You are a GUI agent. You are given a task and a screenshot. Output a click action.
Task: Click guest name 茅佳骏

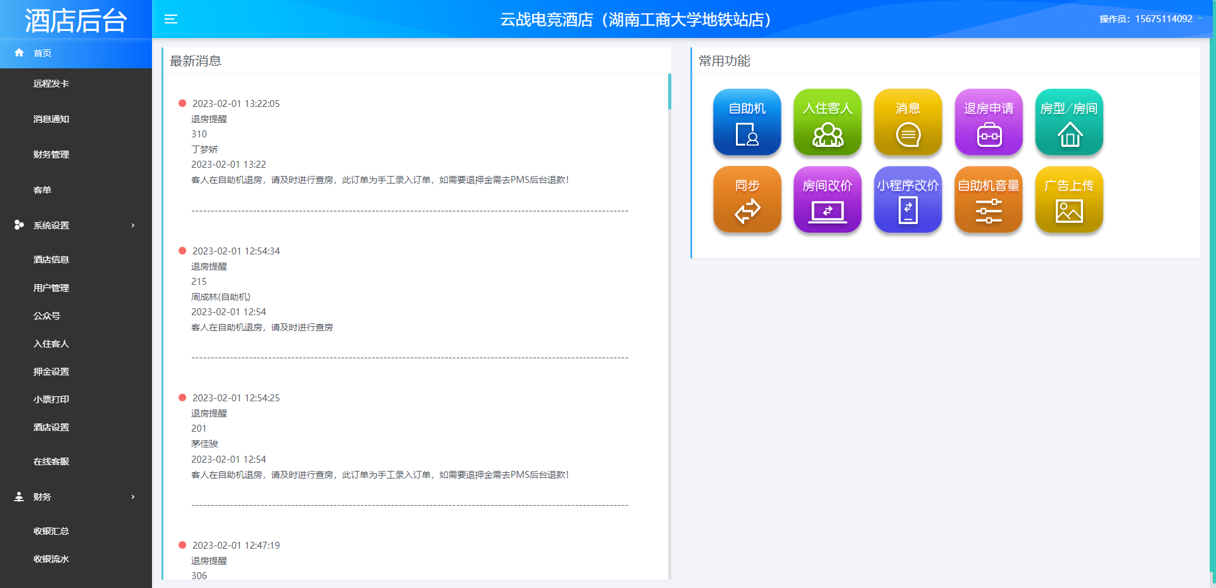(205, 444)
